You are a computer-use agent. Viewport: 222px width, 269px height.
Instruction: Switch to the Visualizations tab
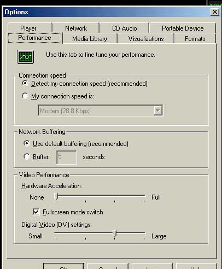click(146, 38)
